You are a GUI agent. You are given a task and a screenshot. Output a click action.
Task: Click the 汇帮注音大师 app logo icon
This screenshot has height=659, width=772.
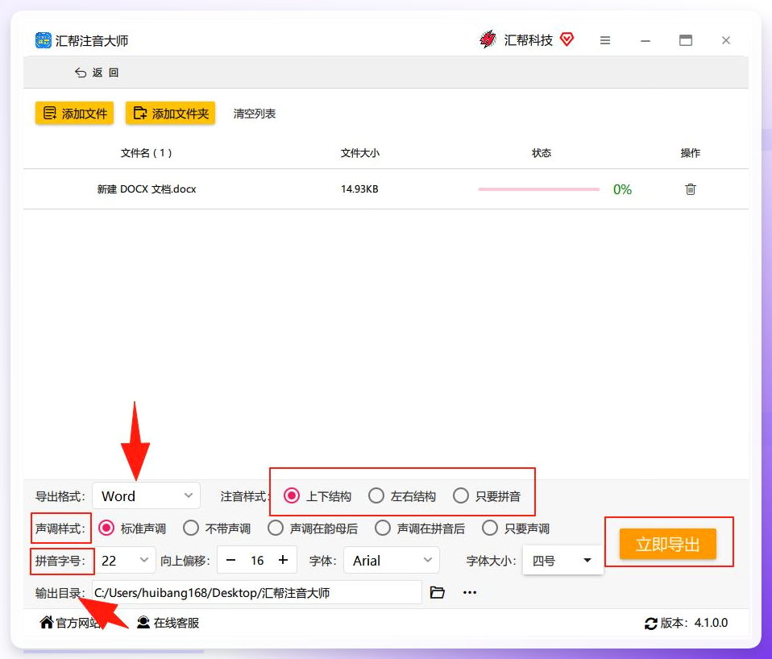point(44,40)
